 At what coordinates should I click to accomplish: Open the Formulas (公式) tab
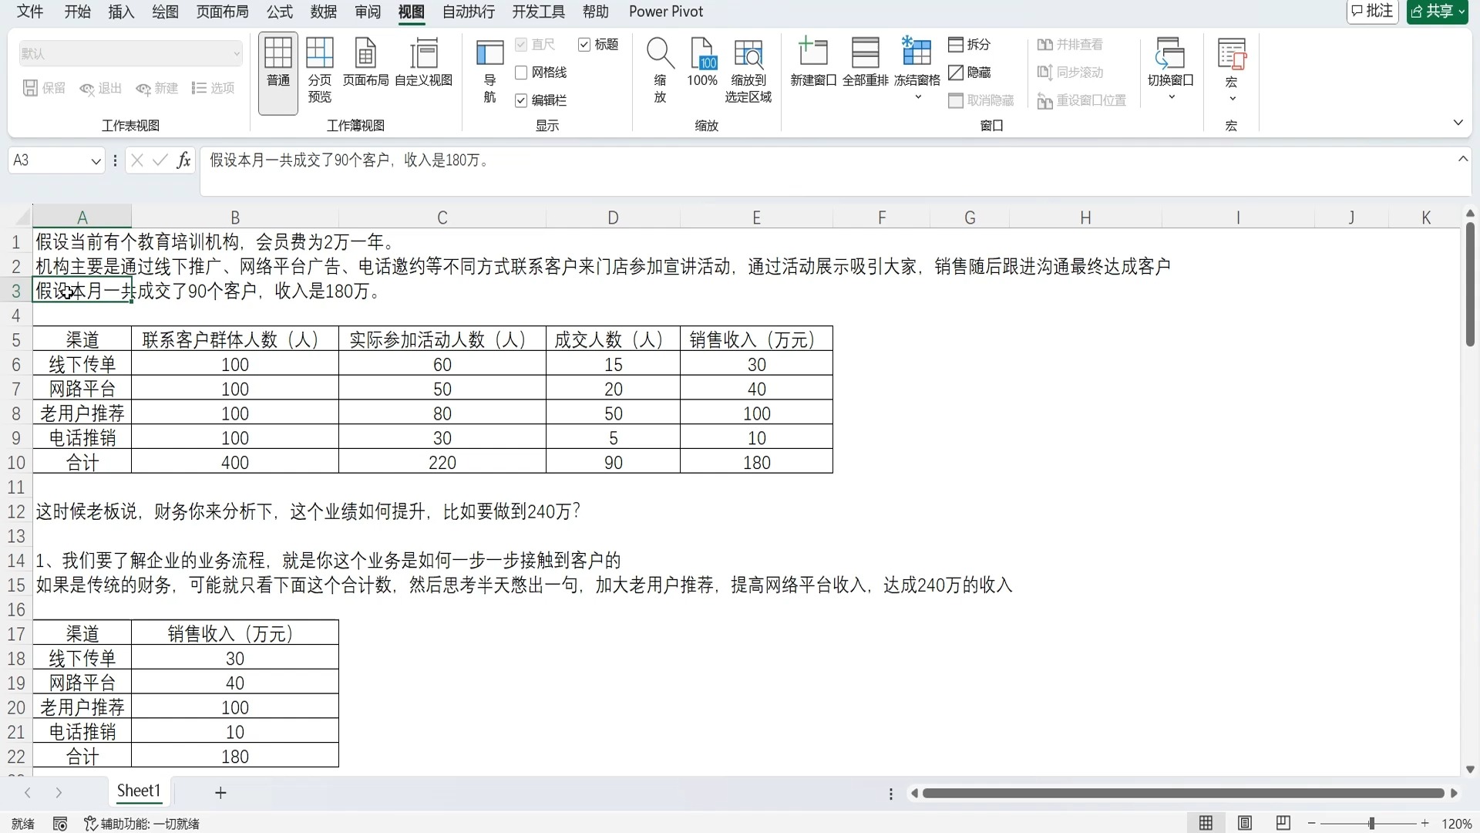coord(280,12)
